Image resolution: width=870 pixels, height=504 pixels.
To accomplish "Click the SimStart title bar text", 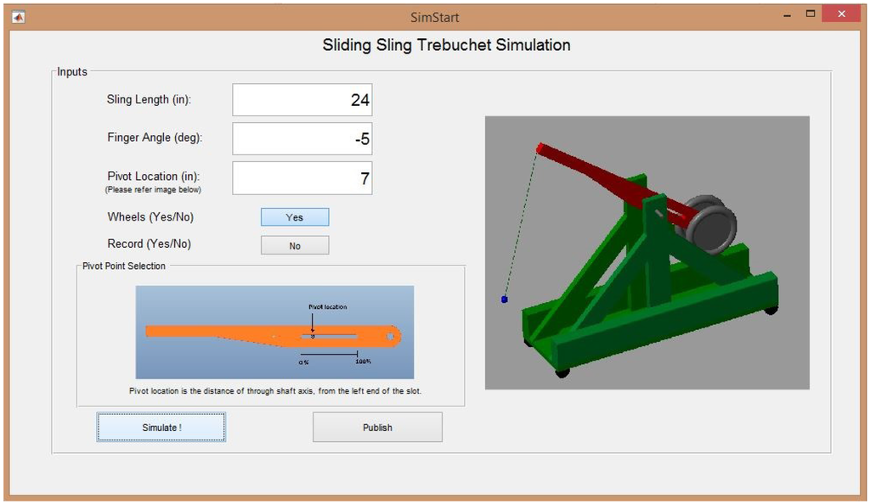I will click(x=434, y=17).
